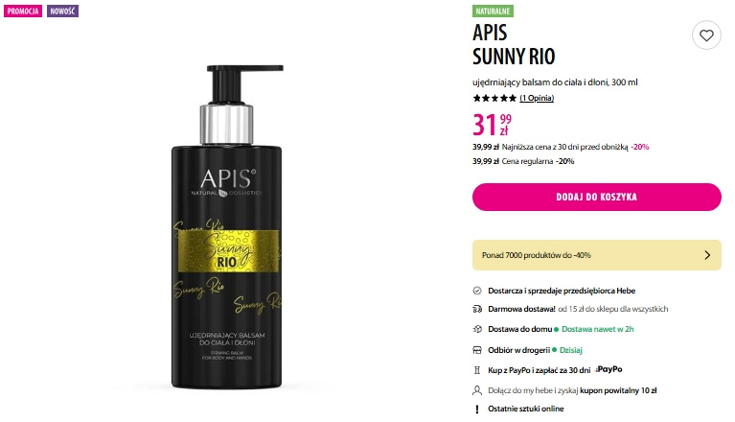
Task: Click the Naturalne green label
Action: tap(493, 11)
